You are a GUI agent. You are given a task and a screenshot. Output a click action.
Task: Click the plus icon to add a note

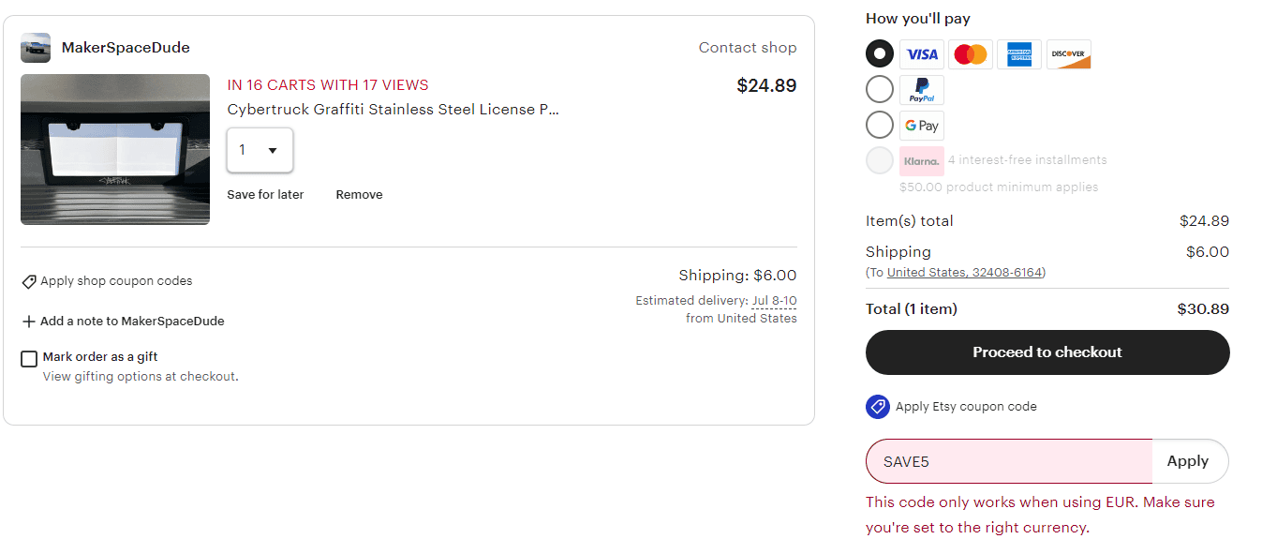tap(28, 321)
